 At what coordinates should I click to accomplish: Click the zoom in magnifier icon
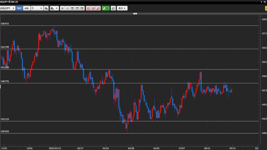tap(62, 8)
